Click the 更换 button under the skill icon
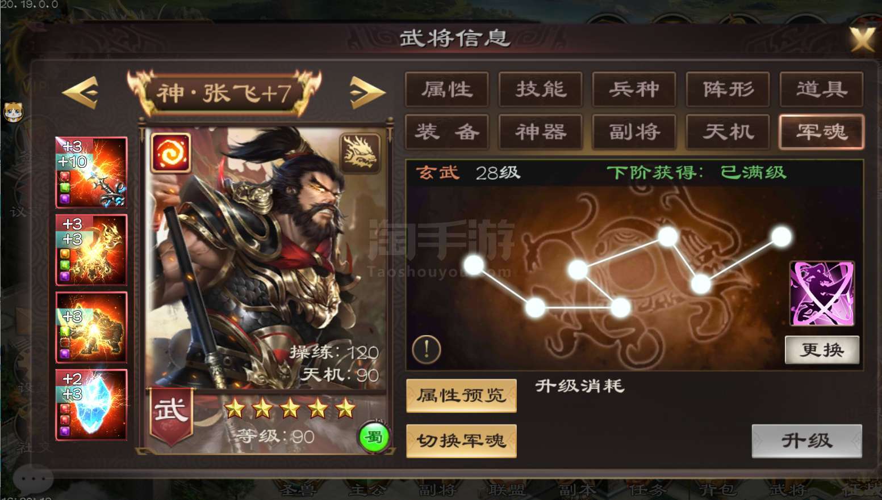The width and height of the screenshot is (882, 500). tap(822, 350)
